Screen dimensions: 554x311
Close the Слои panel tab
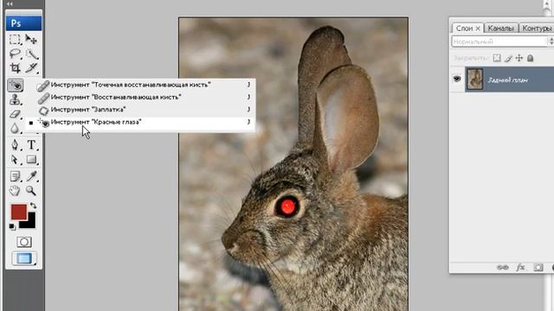[478, 29]
